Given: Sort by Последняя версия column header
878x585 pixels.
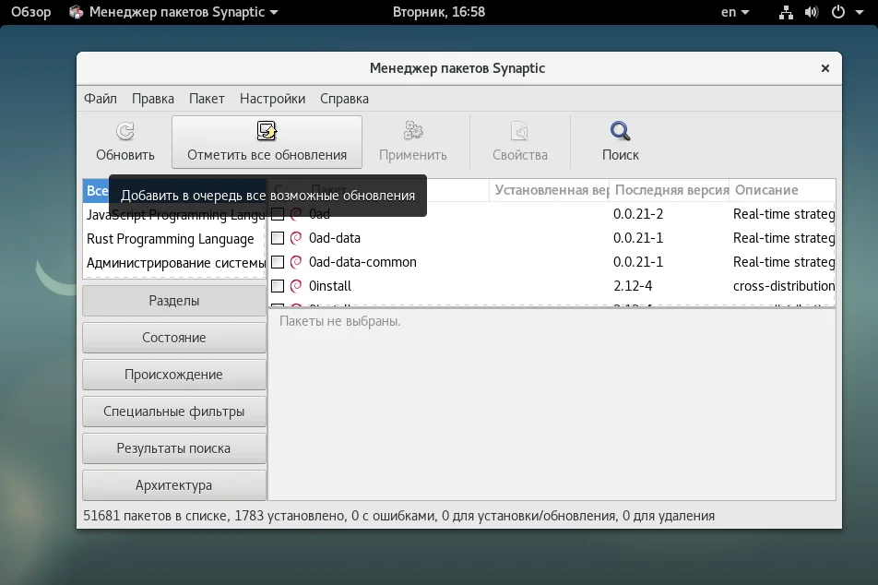Looking at the screenshot, I should tap(670, 190).
